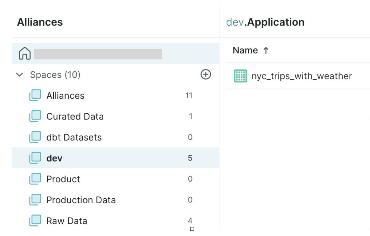The height and width of the screenshot is (236, 370).
Task: Select the dev space icon
Action: pyautogui.click(x=35, y=158)
